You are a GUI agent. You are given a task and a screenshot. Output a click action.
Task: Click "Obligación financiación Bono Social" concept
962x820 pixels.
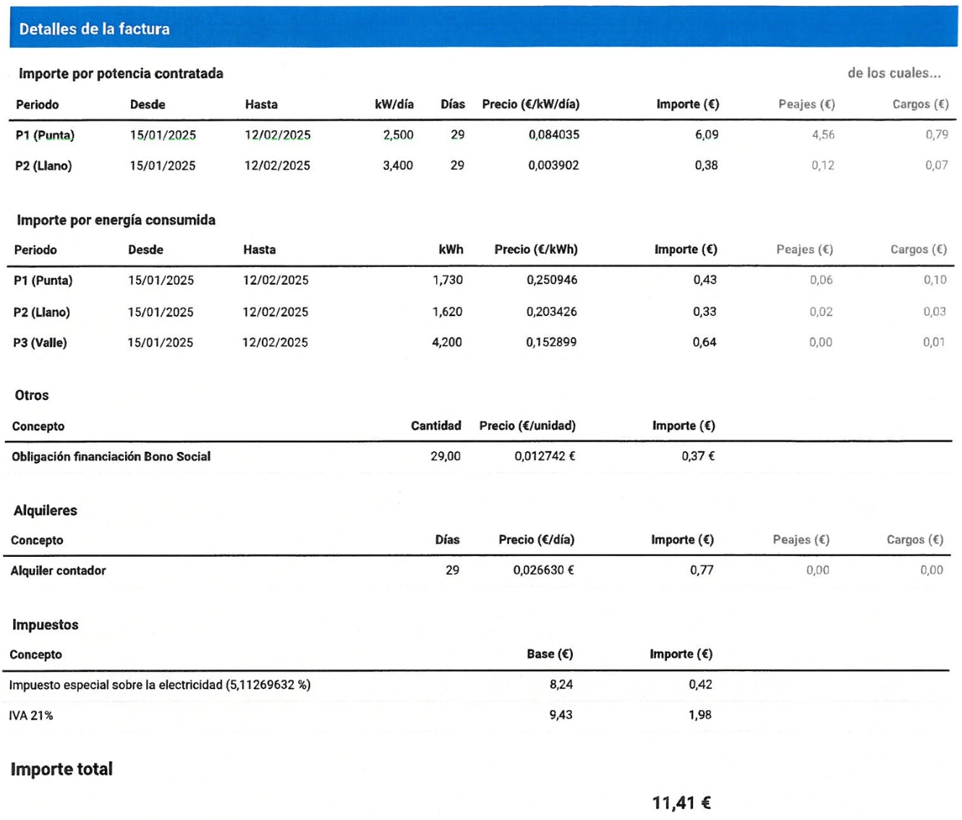[111, 456]
